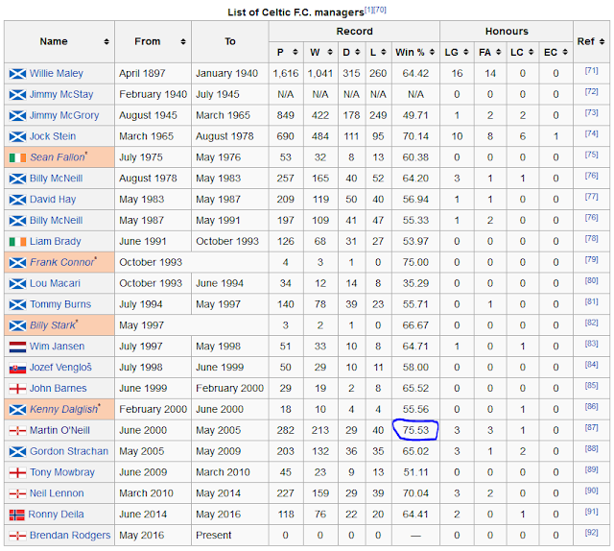Click the To column header

click(230, 41)
